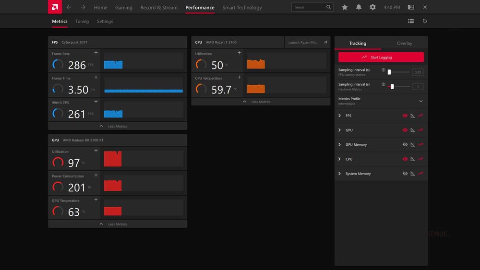Hide GPU tracking with eye icon
Viewport: 480px width, 270px height.
[405, 130]
